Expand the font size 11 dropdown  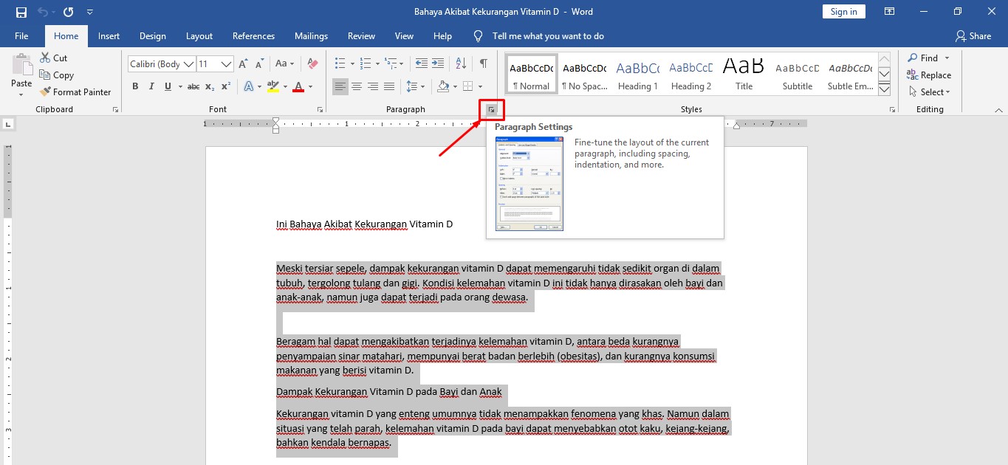tap(227, 64)
